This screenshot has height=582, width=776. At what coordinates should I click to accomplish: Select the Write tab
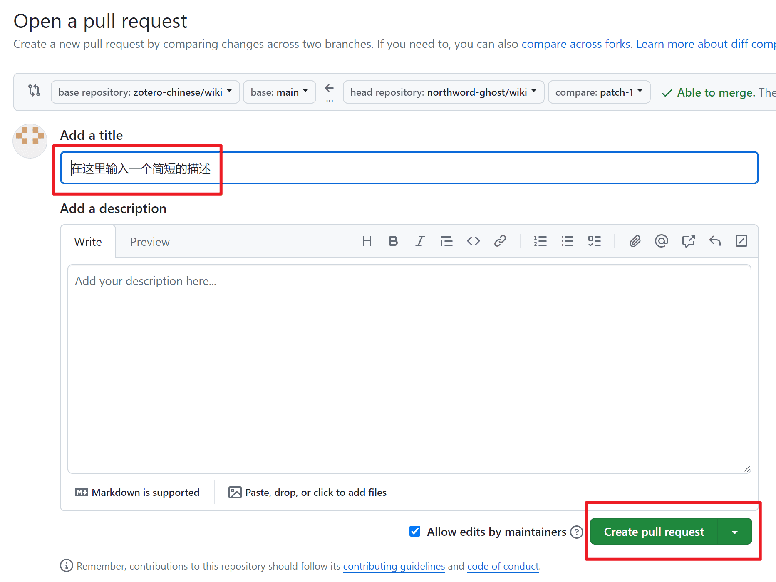[88, 242]
